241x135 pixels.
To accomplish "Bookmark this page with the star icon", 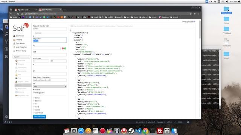I will click(x=191, y=14).
